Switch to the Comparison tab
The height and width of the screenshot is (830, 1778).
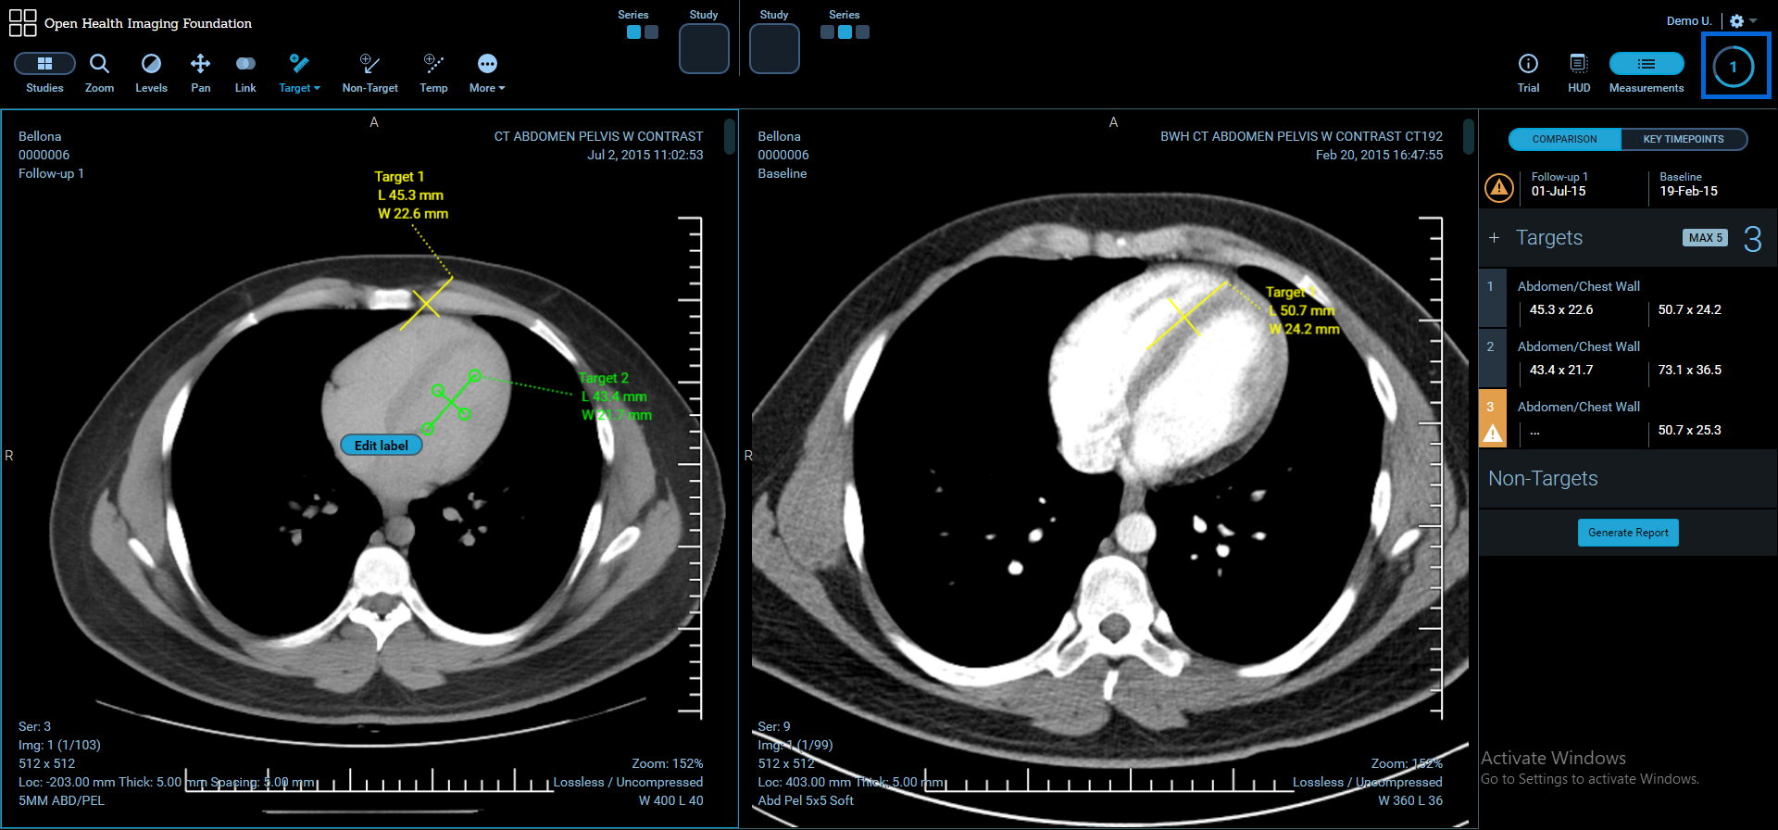(1564, 139)
